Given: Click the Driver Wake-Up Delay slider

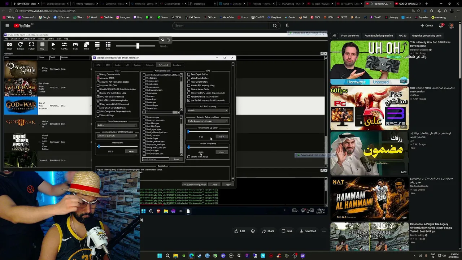Looking at the screenshot, I should 208,132.
